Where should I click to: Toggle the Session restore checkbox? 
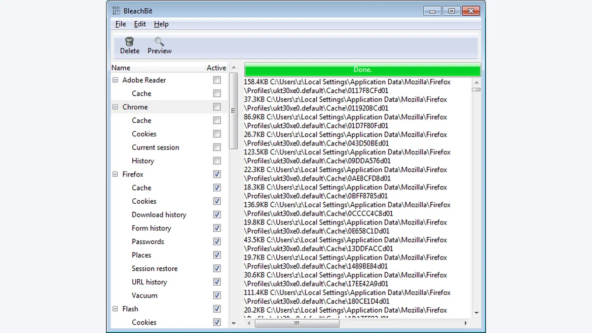[x=217, y=268]
